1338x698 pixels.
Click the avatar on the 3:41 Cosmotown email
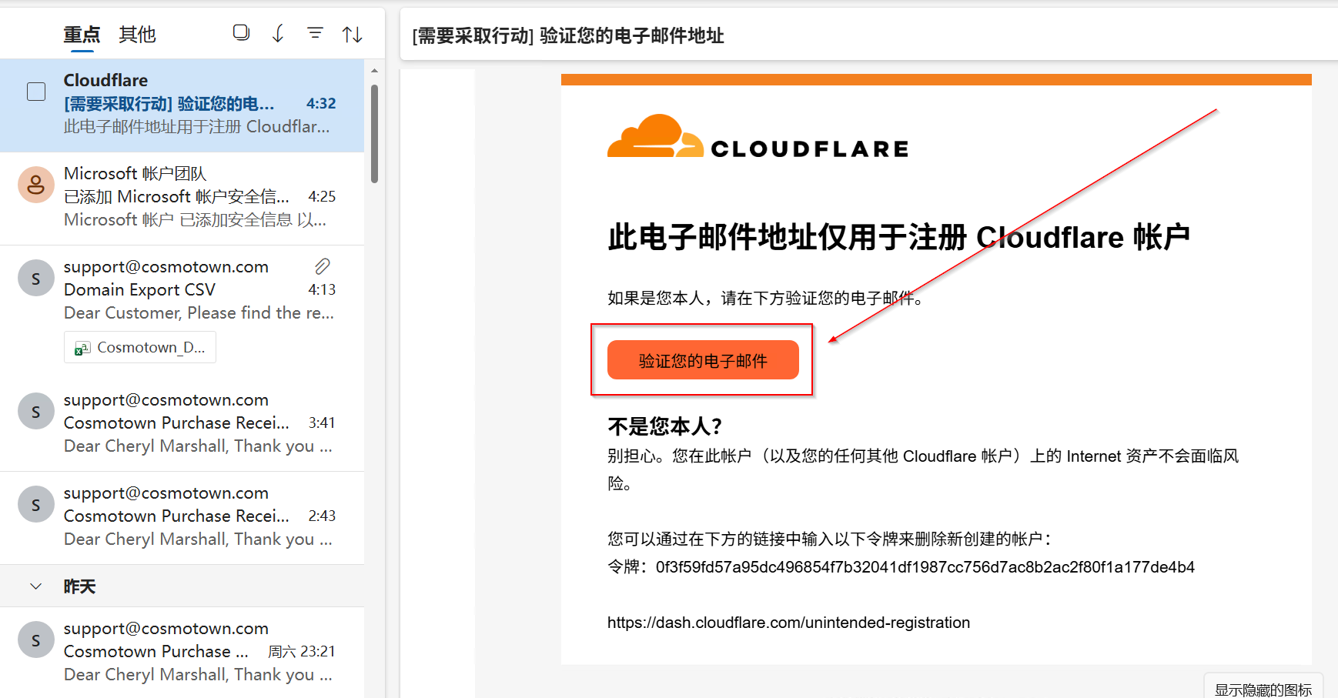36,411
